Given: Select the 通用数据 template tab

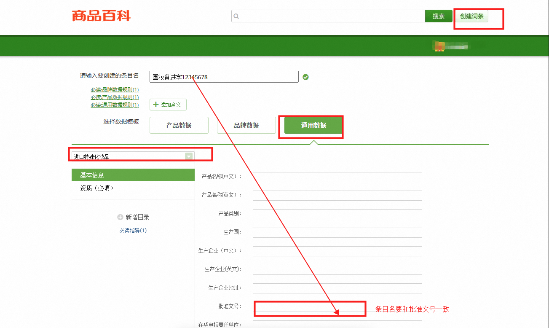Looking at the screenshot, I should click(313, 125).
